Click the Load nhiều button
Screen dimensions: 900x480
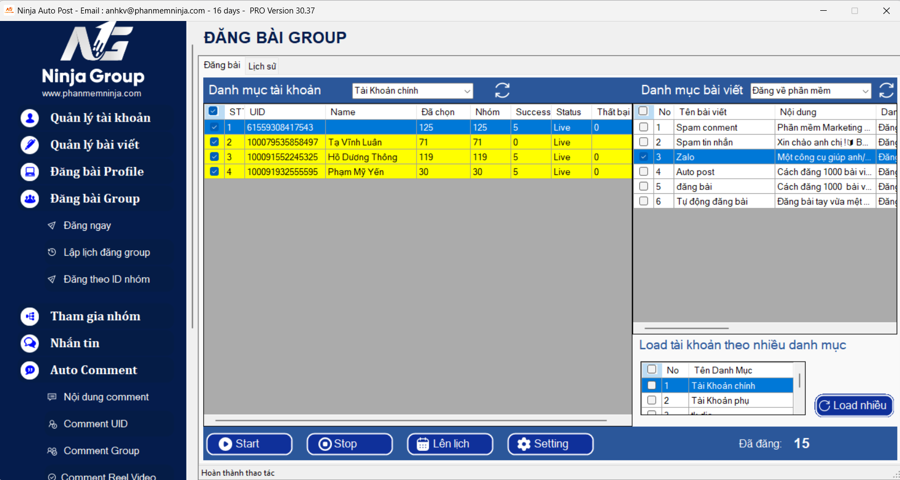854,405
